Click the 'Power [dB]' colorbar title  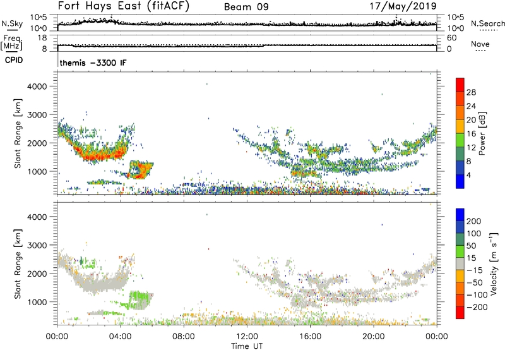tap(482, 133)
